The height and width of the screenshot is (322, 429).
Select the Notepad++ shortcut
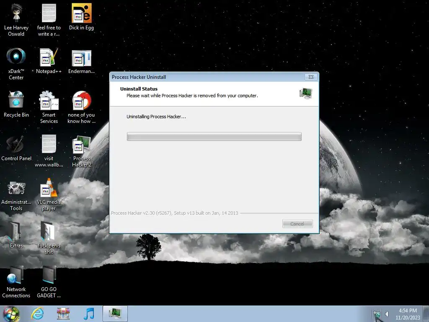[x=49, y=61]
